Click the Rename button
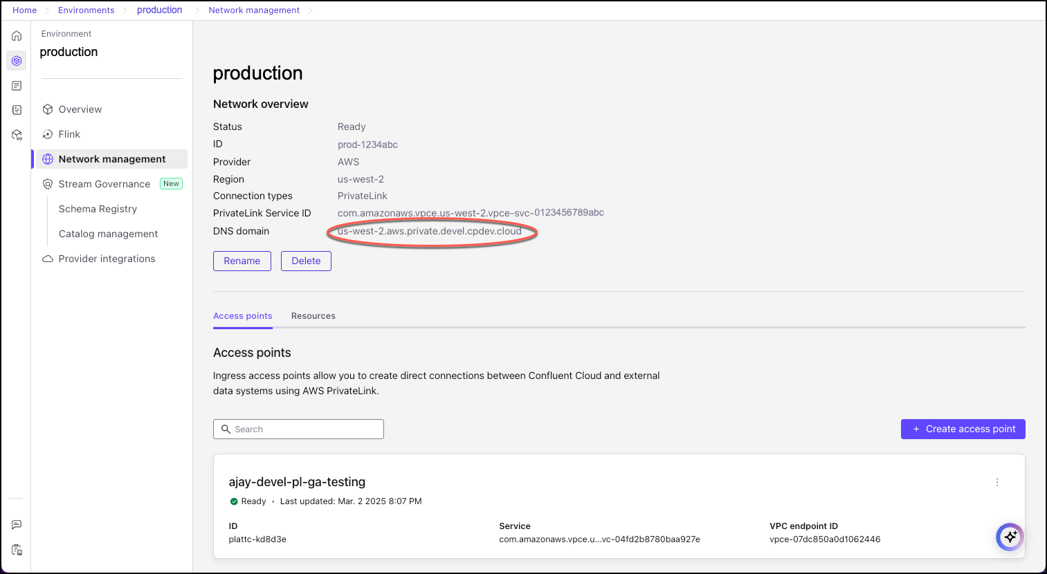The height and width of the screenshot is (574, 1047). [242, 261]
